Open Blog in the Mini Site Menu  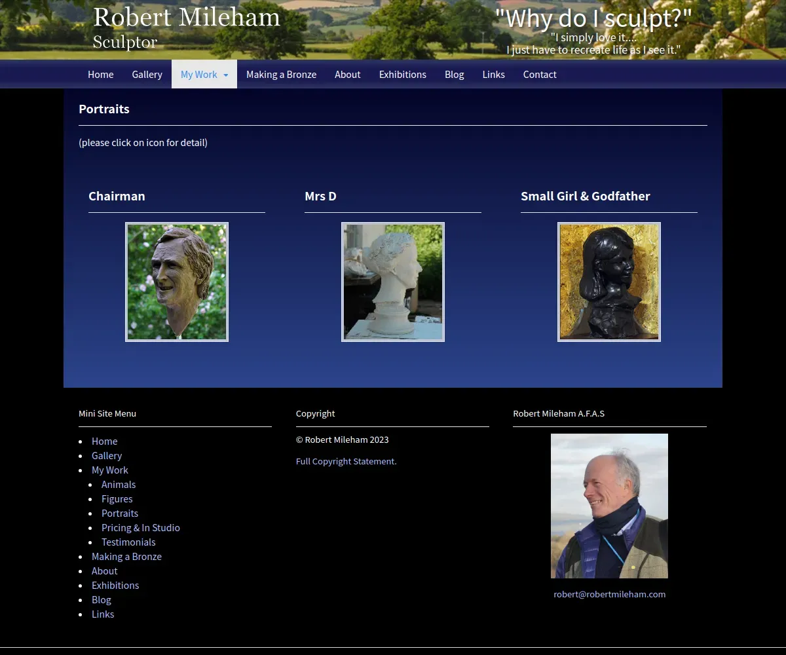[102, 599]
